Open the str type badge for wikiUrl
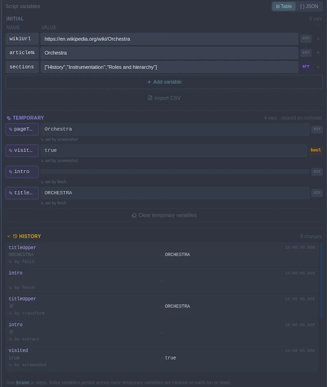The width and height of the screenshot is (327, 387). (306, 38)
